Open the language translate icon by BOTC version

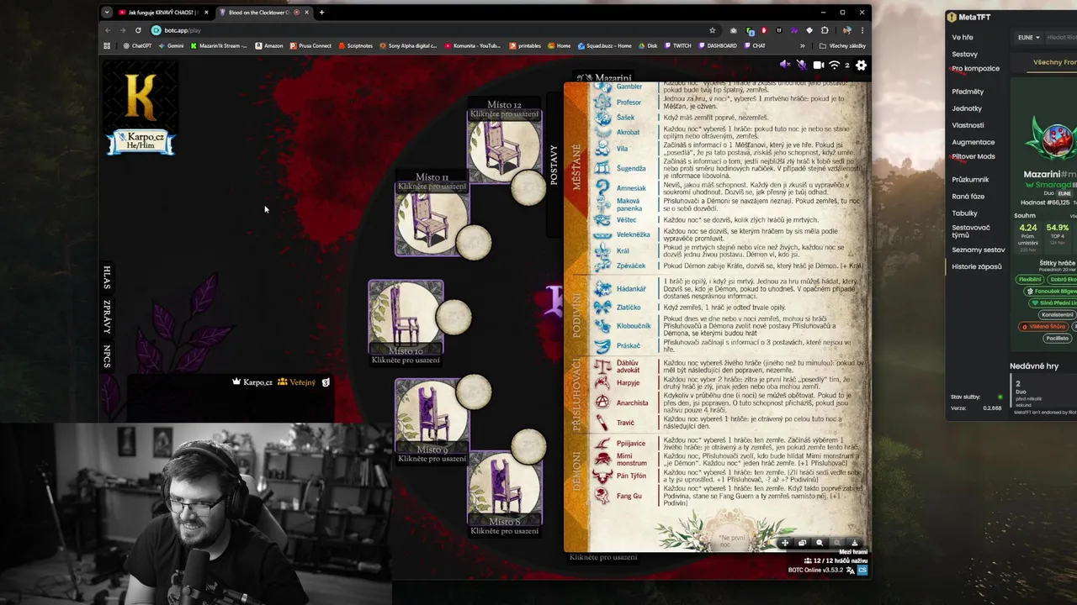pyautogui.click(x=851, y=570)
